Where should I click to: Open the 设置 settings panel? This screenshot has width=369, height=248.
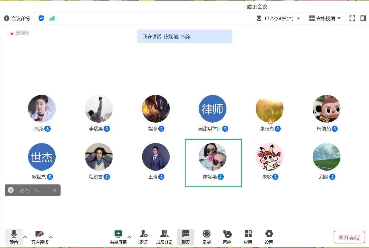pos(269,236)
